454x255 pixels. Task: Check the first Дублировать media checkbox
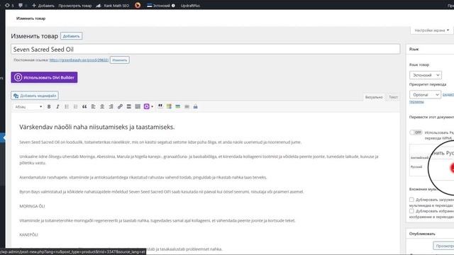click(x=411, y=200)
